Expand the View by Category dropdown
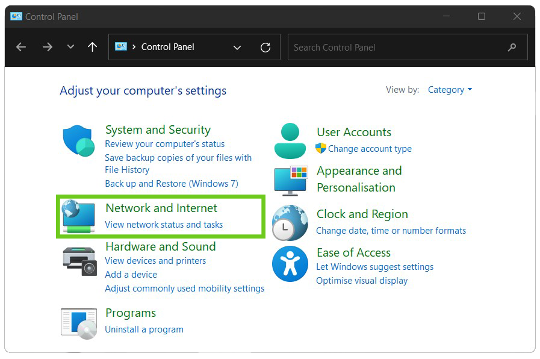The height and width of the screenshot is (359, 540). (x=450, y=90)
